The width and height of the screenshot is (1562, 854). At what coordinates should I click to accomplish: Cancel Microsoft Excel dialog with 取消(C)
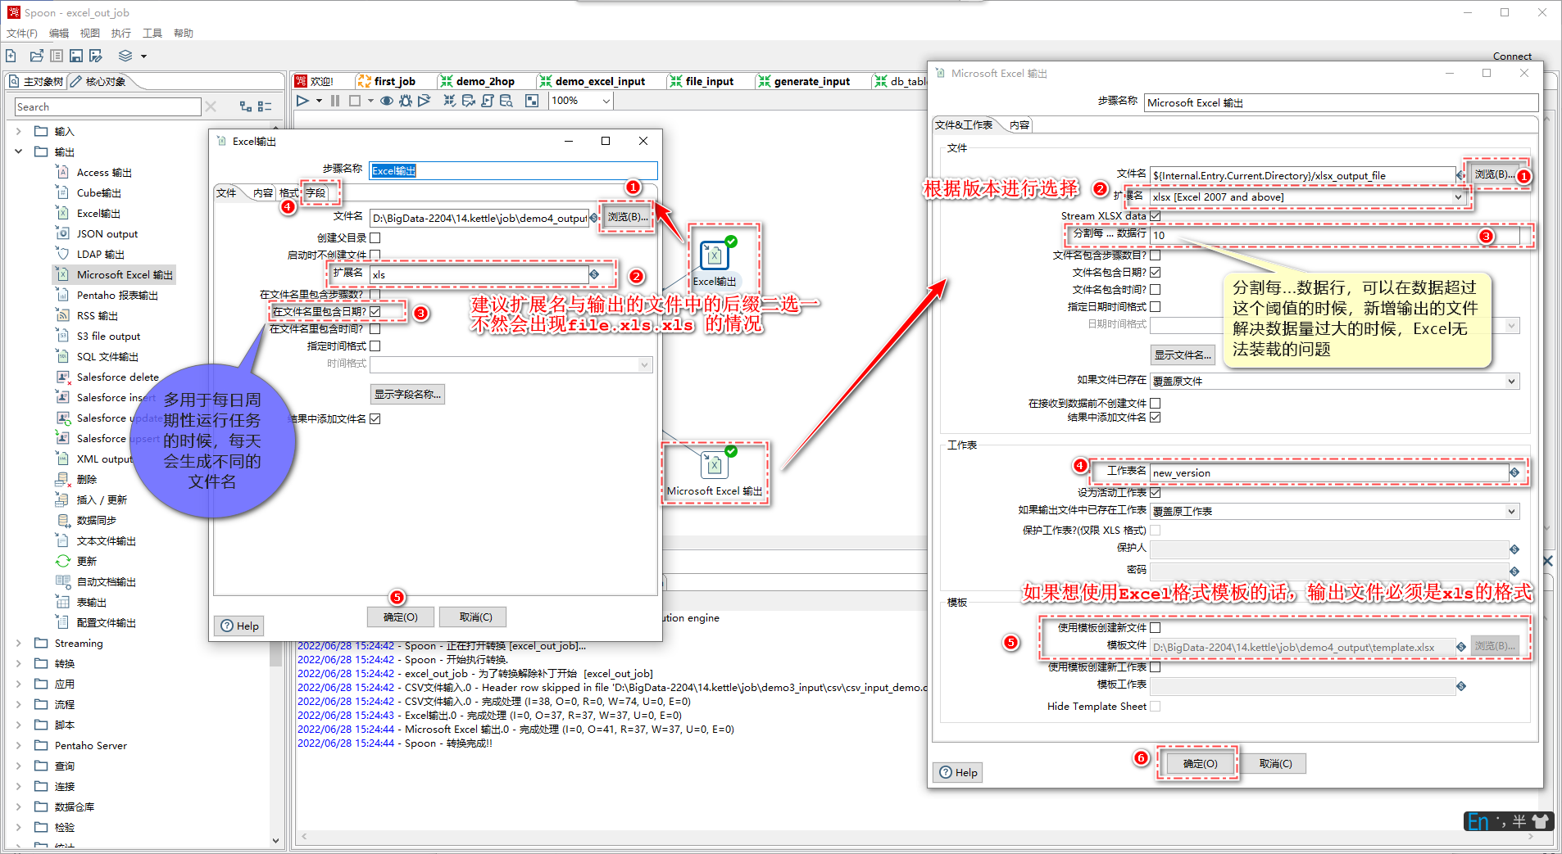[x=1275, y=763]
